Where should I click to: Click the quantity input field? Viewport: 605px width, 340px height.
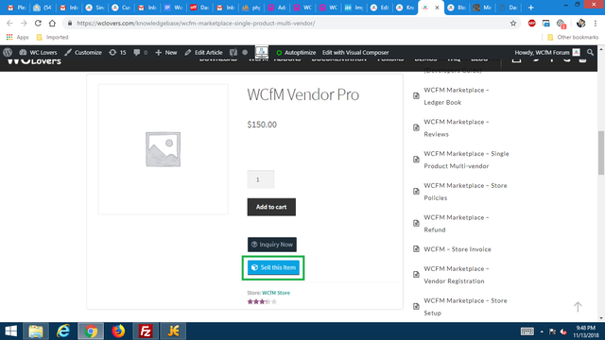point(261,179)
